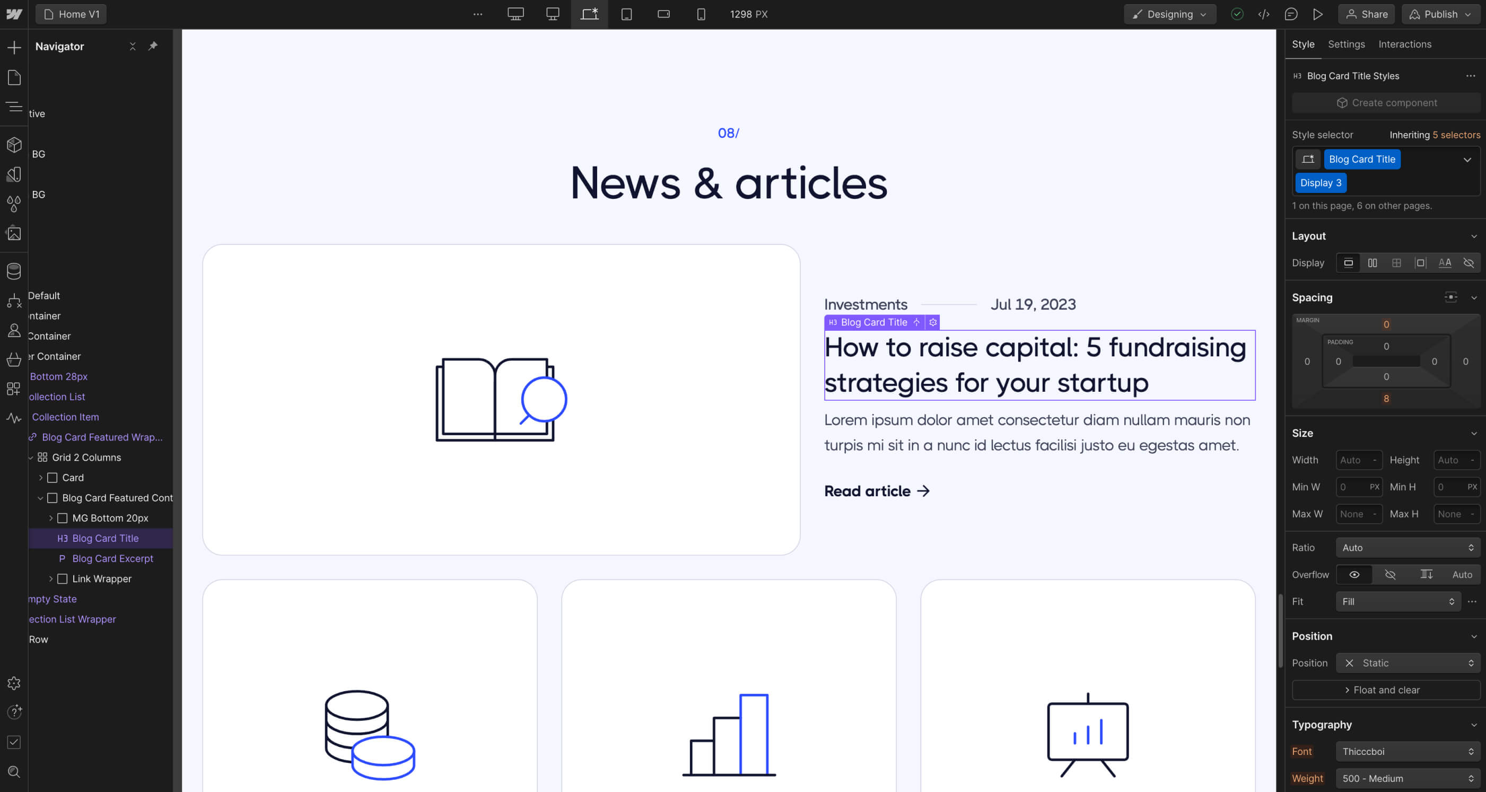
Task: Click the Share button
Action: pyautogui.click(x=1366, y=14)
